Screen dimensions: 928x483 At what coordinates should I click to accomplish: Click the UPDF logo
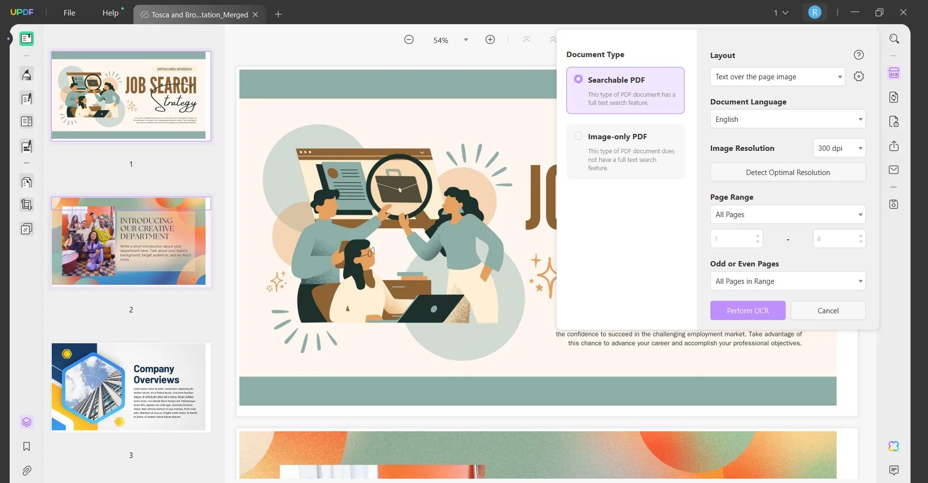(x=22, y=12)
